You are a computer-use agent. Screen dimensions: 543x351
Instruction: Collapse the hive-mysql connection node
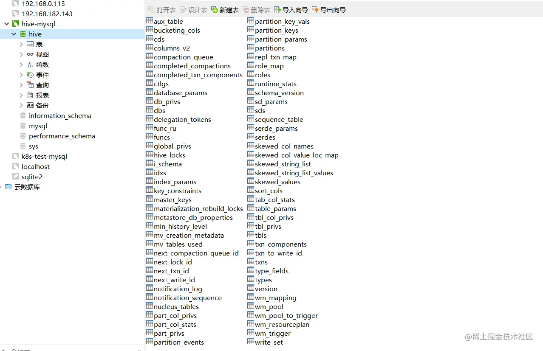click(x=7, y=24)
